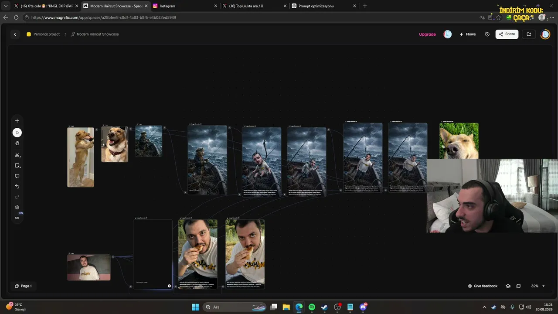
Task: Open Windows Start menu
Action: pos(195,307)
